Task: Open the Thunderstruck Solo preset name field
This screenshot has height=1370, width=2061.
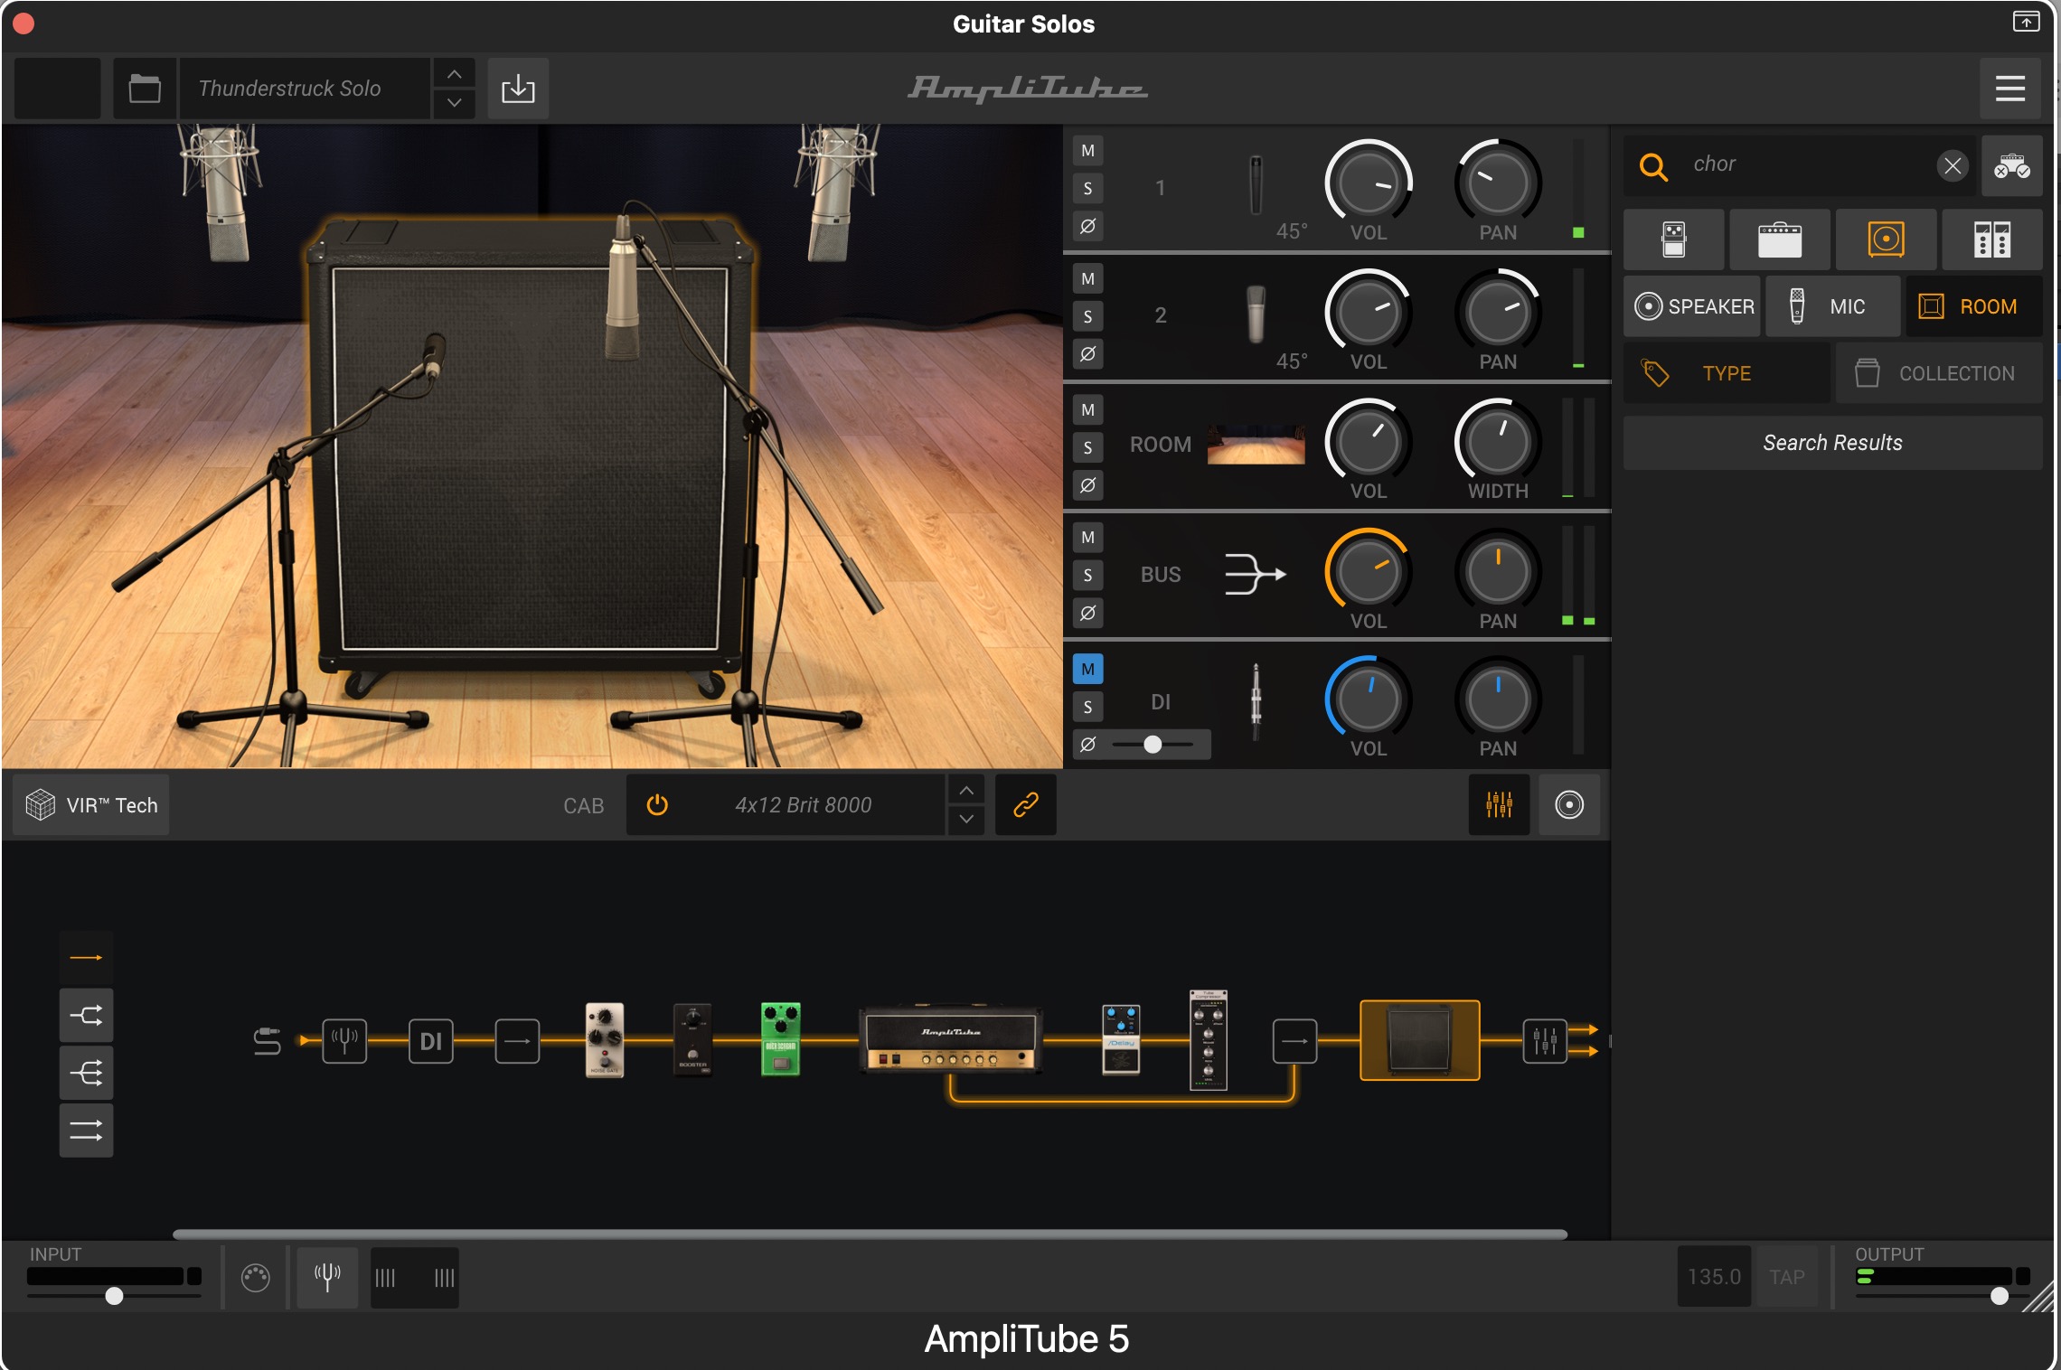Action: [306, 89]
